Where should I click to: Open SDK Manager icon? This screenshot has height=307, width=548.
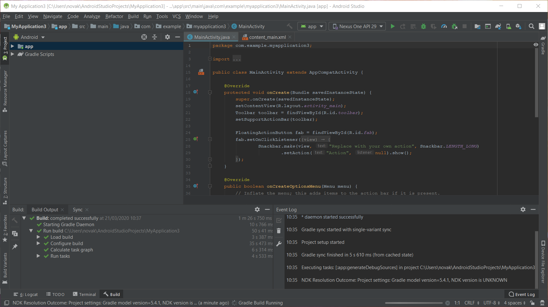point(519,27)
